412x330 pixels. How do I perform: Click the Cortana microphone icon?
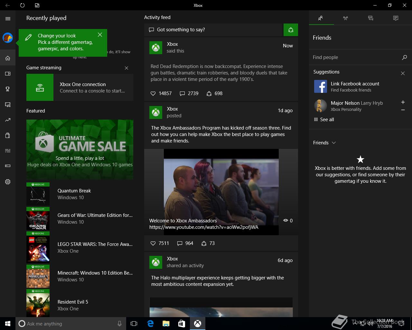coord(120,324)
